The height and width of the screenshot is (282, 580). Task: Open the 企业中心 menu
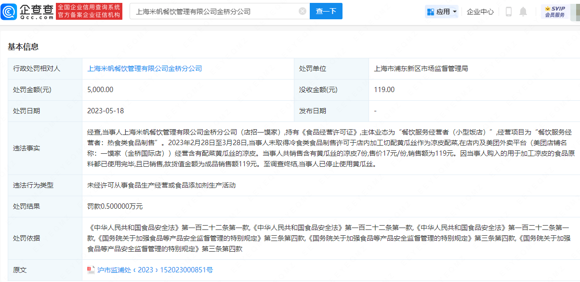(480, 12)
